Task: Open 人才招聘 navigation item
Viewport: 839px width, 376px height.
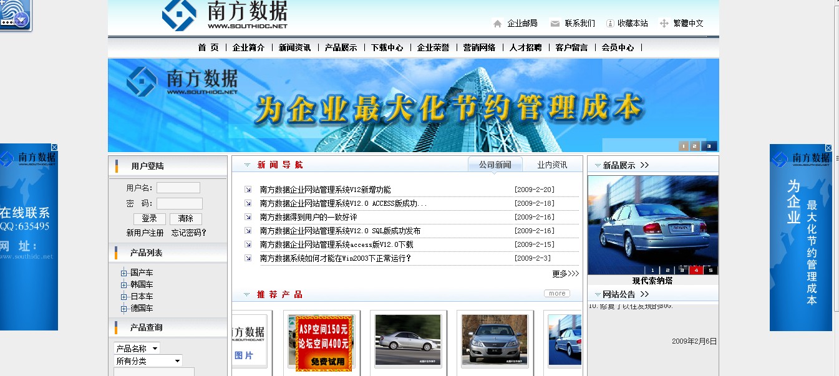Action: point(525,47)
